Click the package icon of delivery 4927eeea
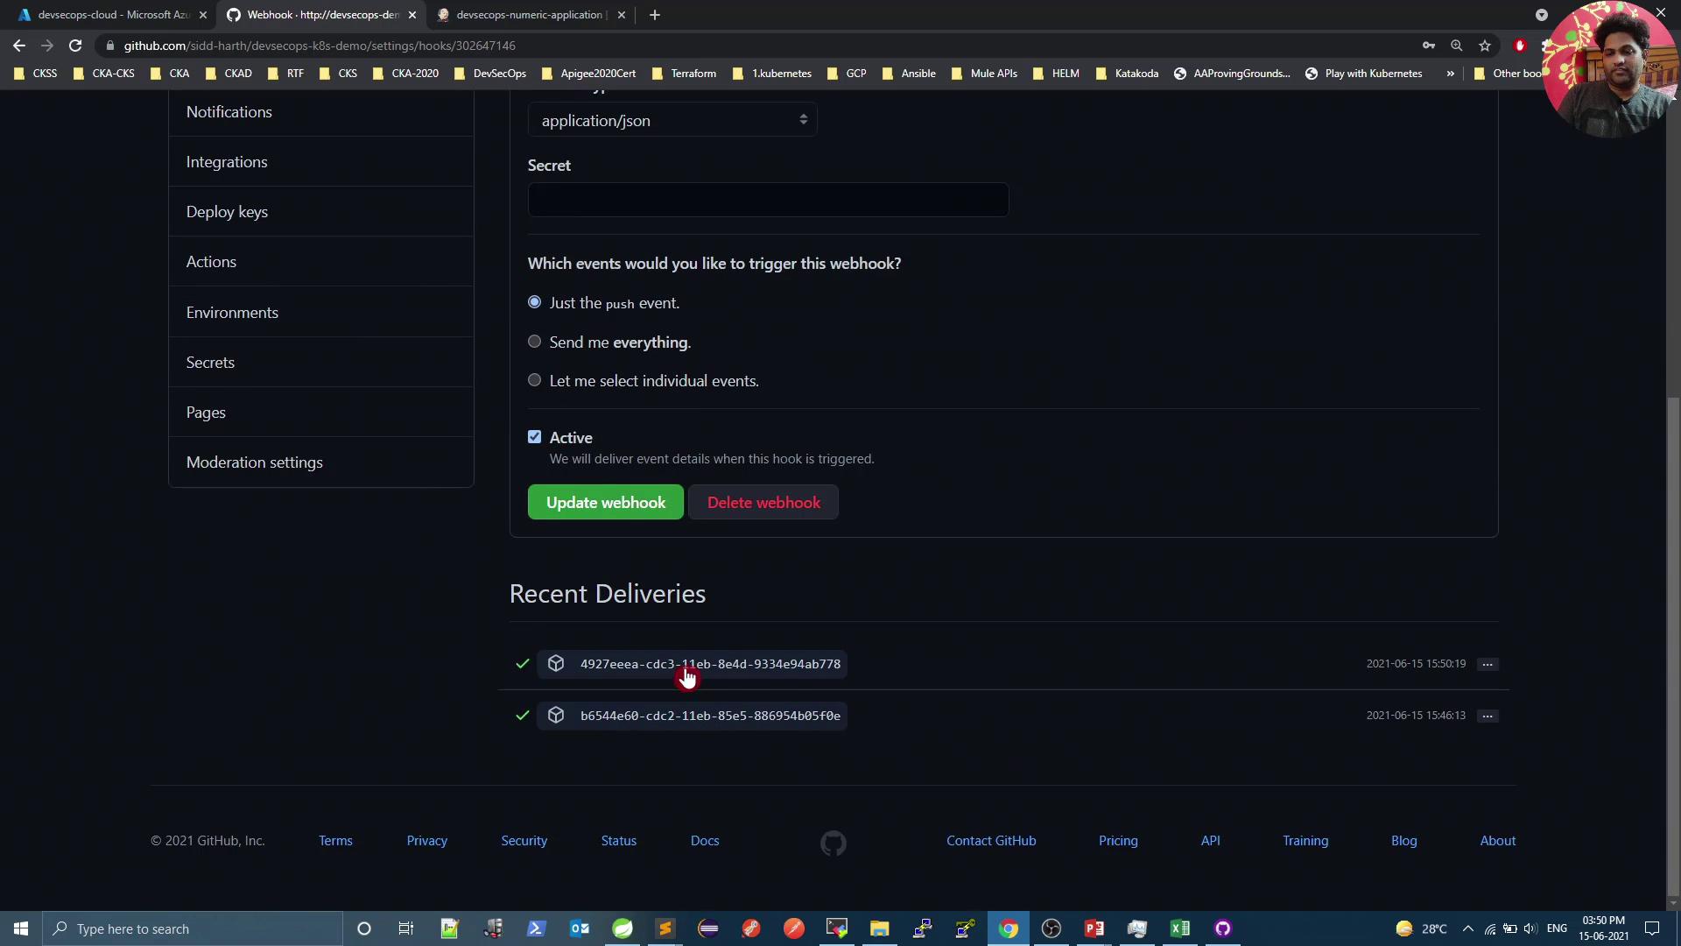 pos(556,664)
